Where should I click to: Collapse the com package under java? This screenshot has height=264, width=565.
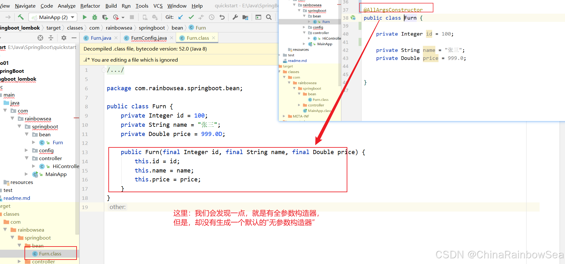[5, 111]
